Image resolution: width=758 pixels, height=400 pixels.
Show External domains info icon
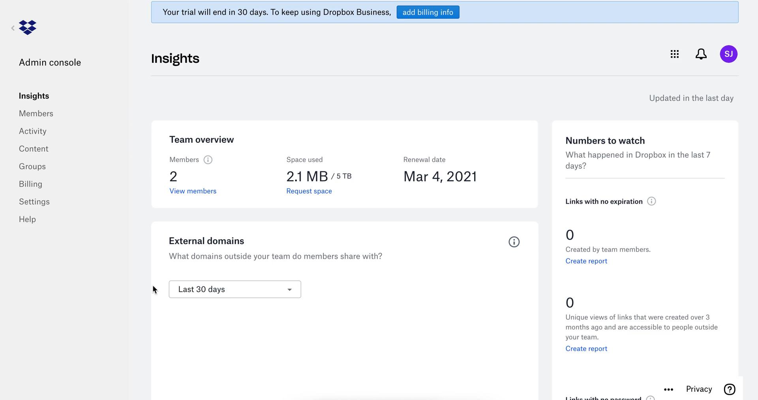tap(514, 242)
